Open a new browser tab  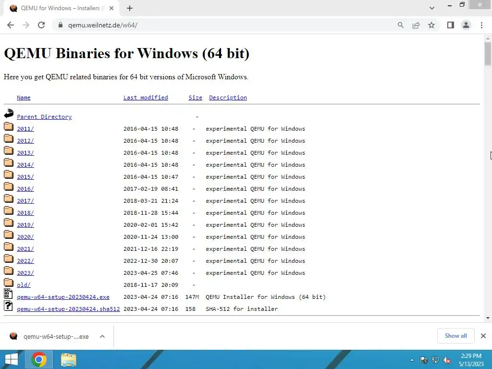130,8
